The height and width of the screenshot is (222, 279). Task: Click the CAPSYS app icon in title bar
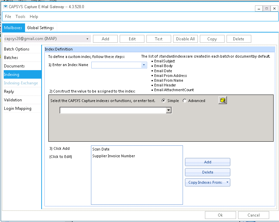click(5, 7)
